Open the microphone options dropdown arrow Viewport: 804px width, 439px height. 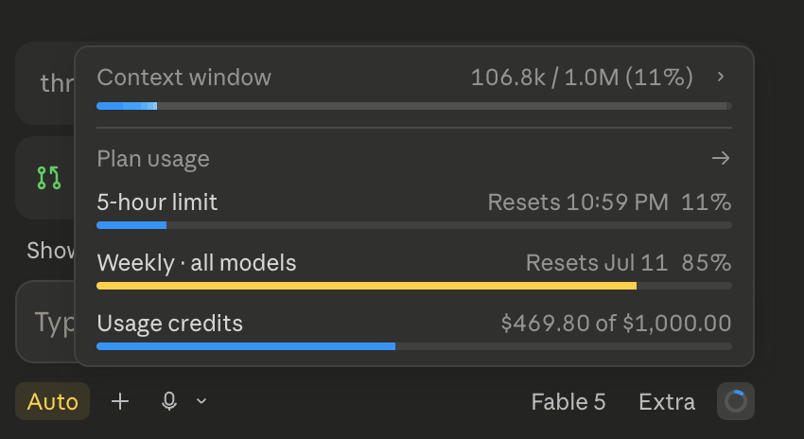click(201, 401)
